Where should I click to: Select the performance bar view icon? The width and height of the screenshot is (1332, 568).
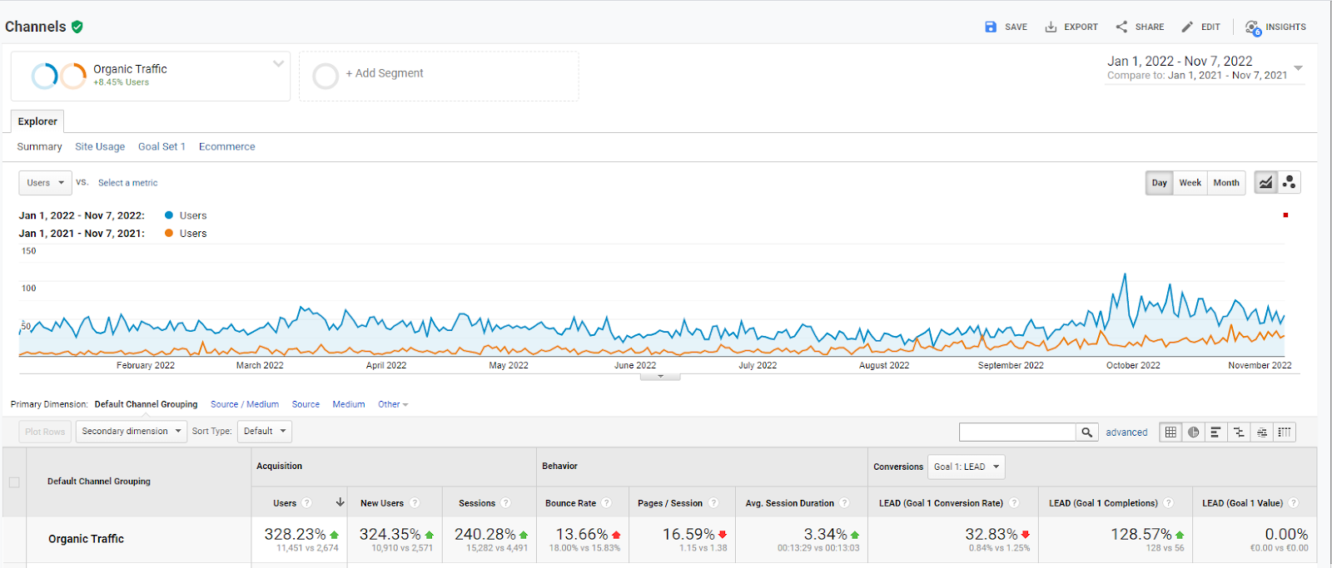pos(1216,432)
